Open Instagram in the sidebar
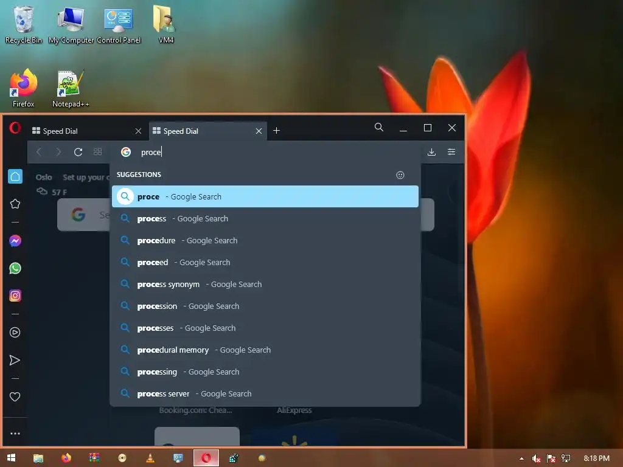Image resolution: width=623 pixels, height=467 pixels. [x=15, y=296]
